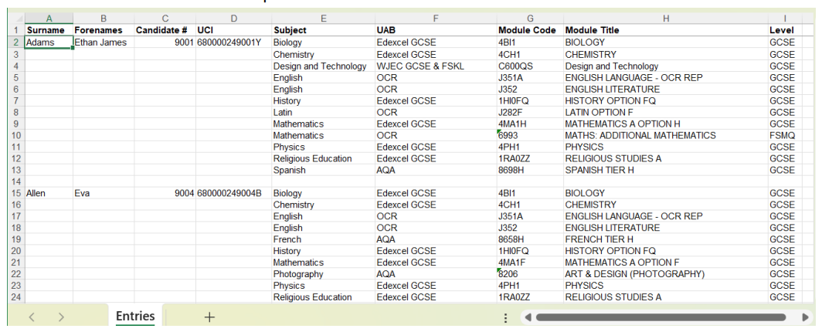Click the horizontal scrollbar left arrow
This screenshot has height=332, width=822.
(526, 317)
